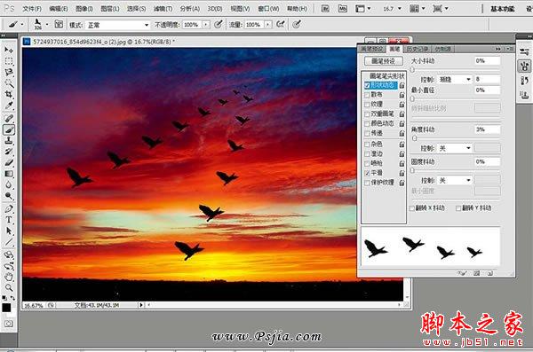Check 翻转 X 抖动 checkbox
This screenshot has width=533, height=352.
click(412, 208)
